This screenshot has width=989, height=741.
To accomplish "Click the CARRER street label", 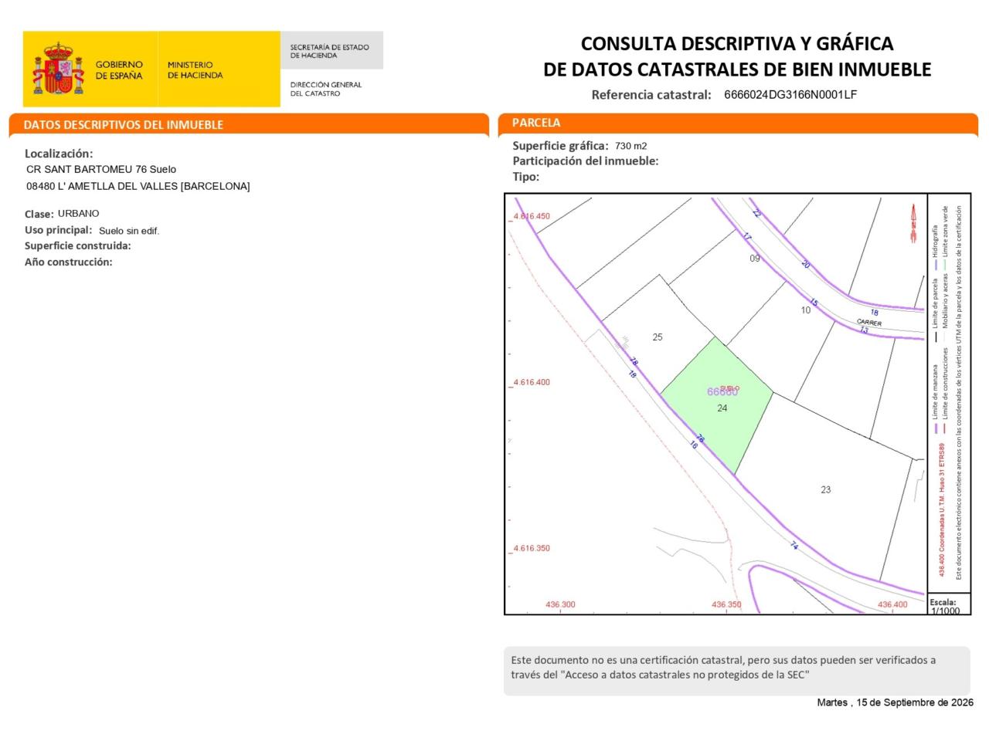I will coord(869,323).
